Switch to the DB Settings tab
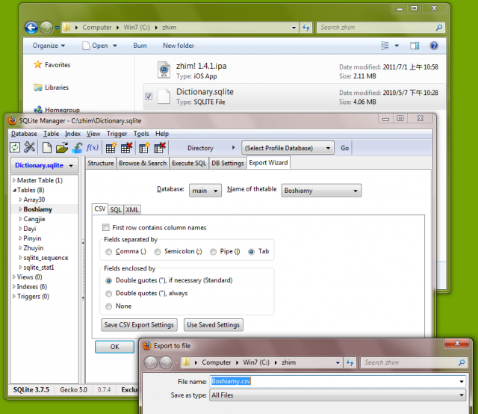The height and width of the screenshot is (414, 478). coord(227,163)
